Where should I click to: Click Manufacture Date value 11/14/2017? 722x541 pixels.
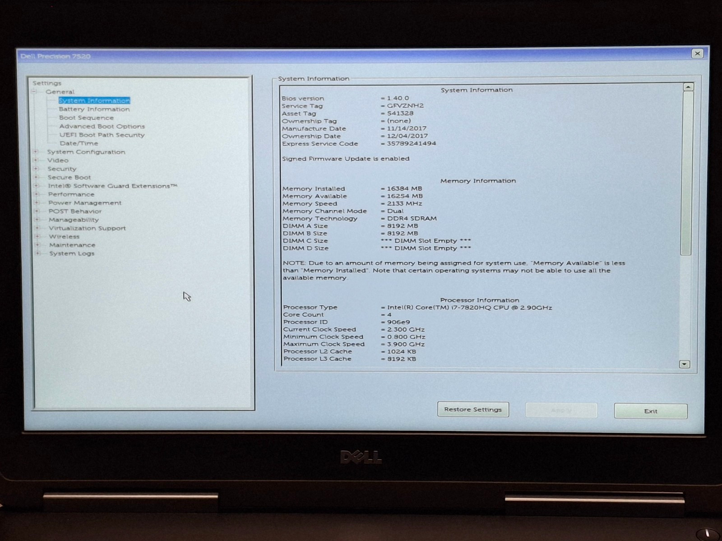(x=406, y=128)
